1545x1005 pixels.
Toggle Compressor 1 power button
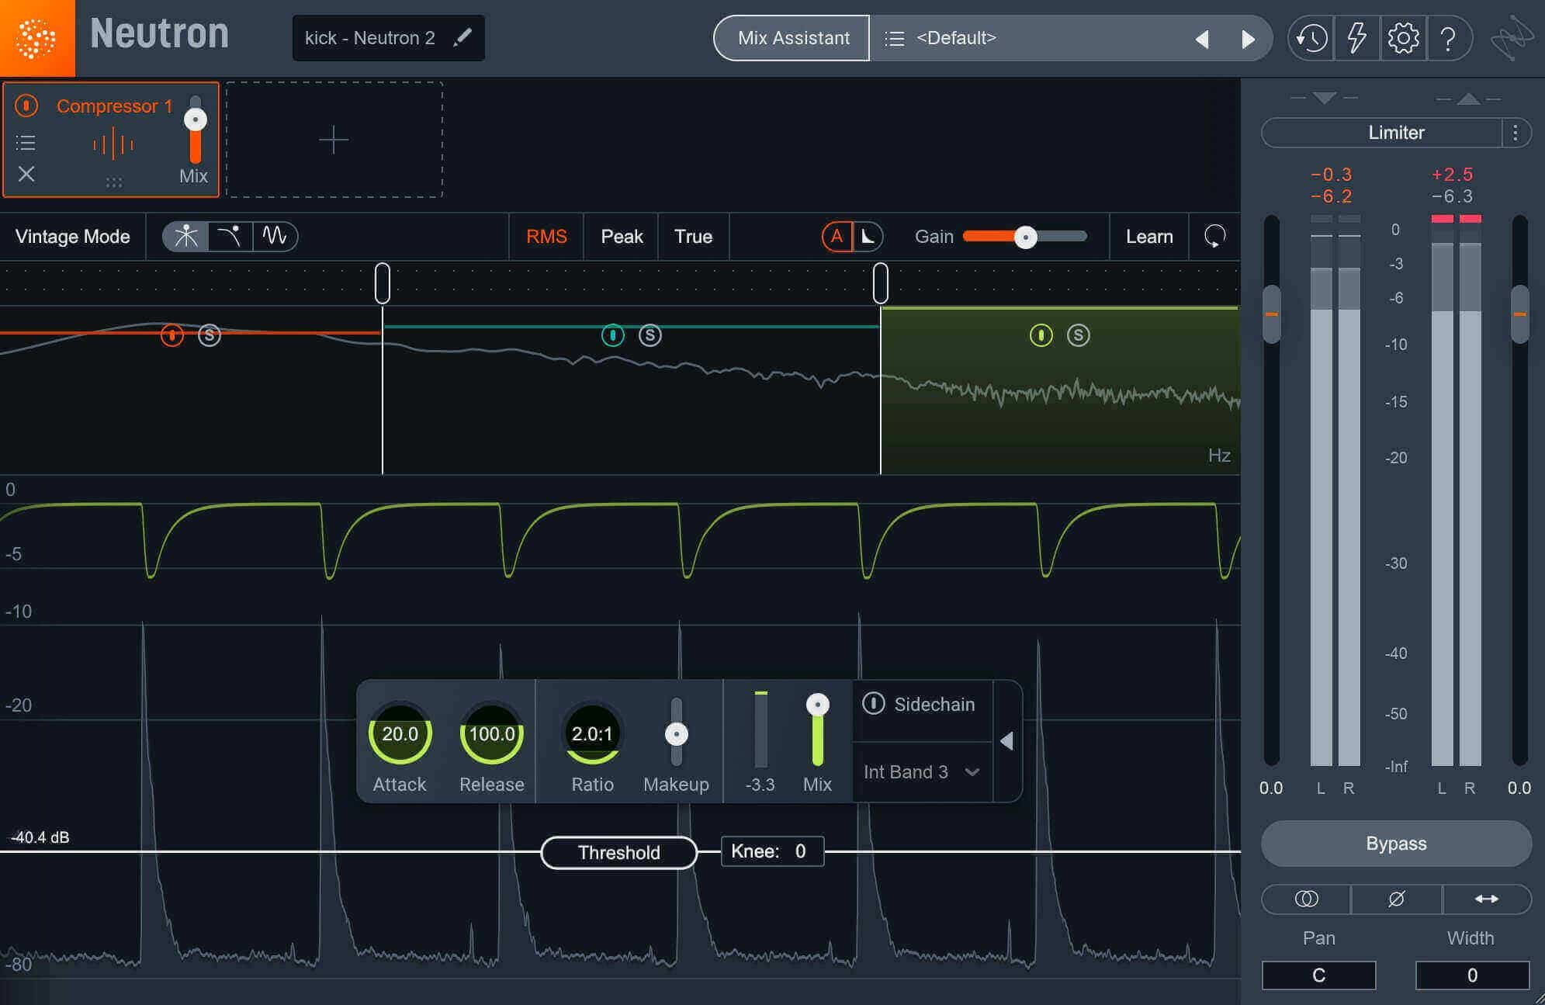click(26, 106)
